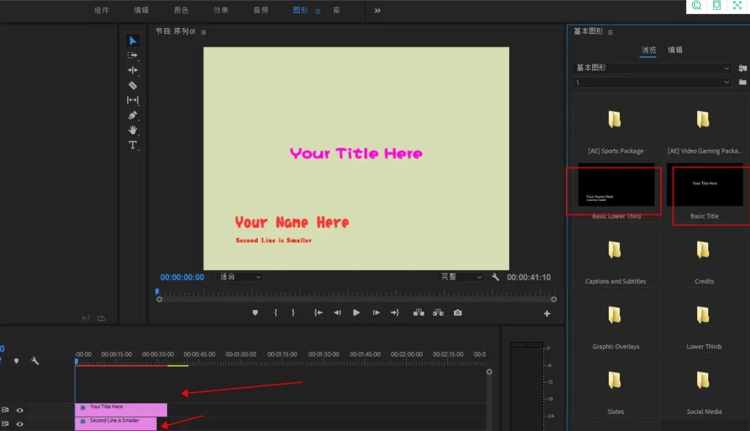Switch to the 音频 workspace
The image size is (750, 431).
tap(261, 10)
